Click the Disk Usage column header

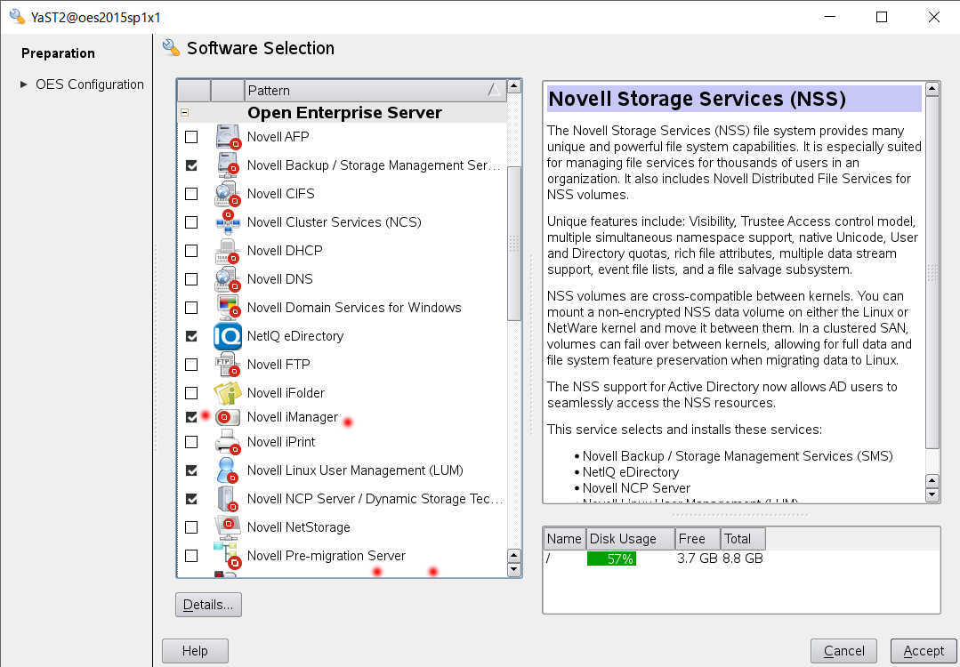(x=630, y=539)
